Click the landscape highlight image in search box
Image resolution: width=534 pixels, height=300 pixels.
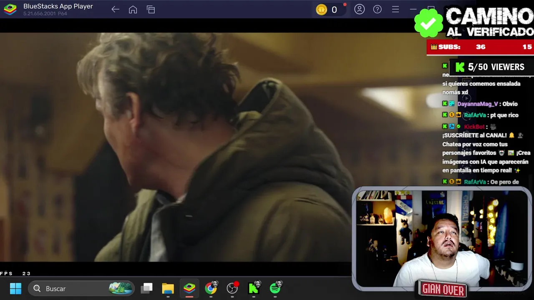click(121, 288)
